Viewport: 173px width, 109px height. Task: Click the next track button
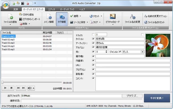point(23,88)
